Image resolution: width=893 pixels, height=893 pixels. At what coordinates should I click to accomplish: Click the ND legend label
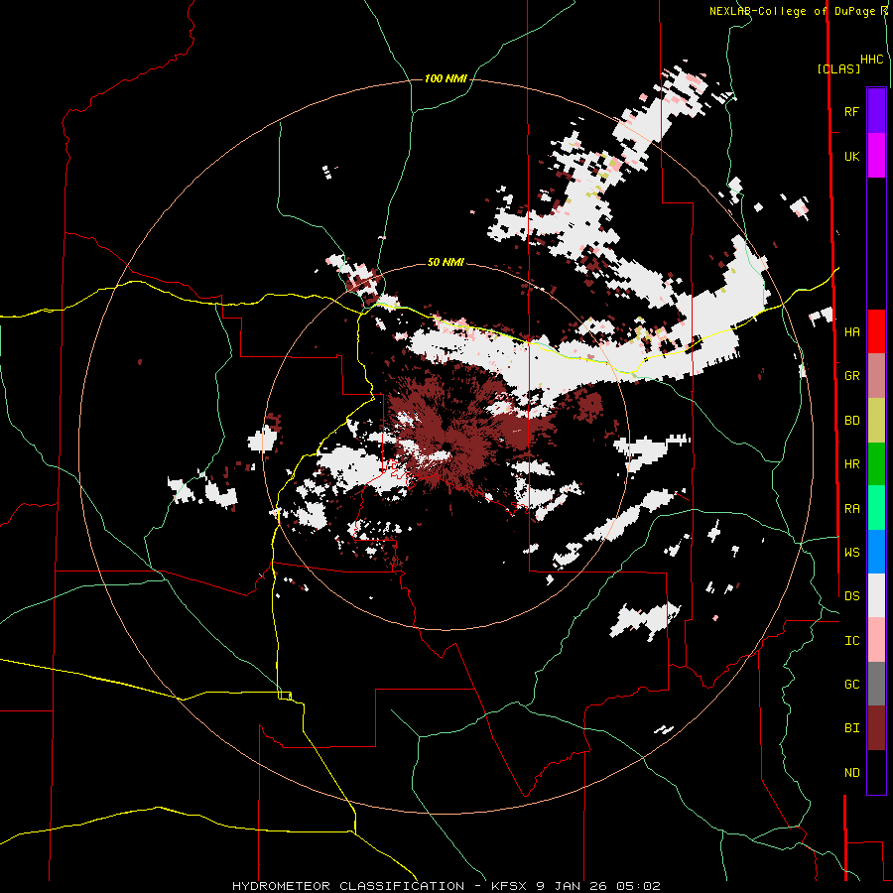[x=851, y=773]
